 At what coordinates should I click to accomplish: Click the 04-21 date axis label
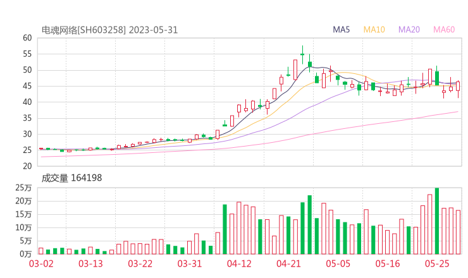click(x=288, y=263)
